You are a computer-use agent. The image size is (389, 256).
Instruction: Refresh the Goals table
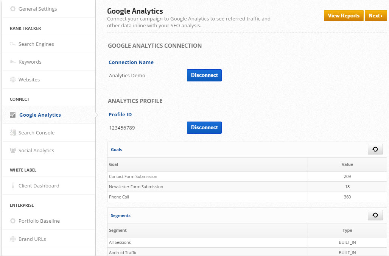(375, 149)
